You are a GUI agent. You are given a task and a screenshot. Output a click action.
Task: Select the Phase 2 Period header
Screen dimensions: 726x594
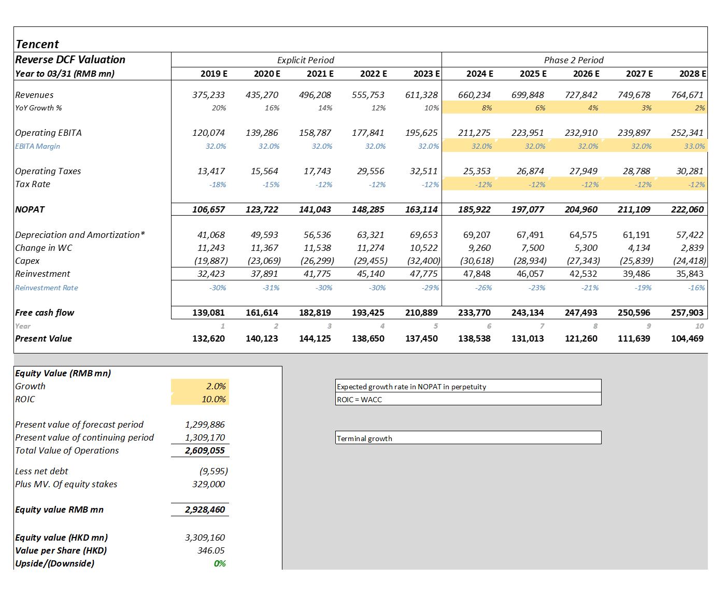click(574, 60)
